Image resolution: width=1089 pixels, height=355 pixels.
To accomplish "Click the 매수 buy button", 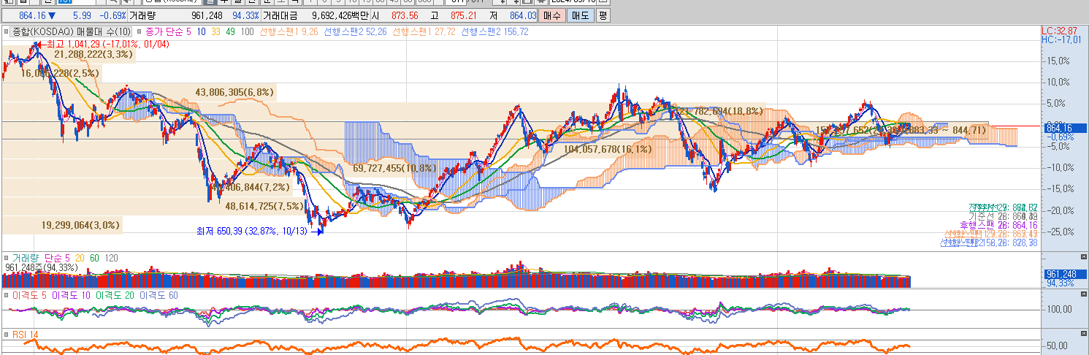I will click(552, 15).
